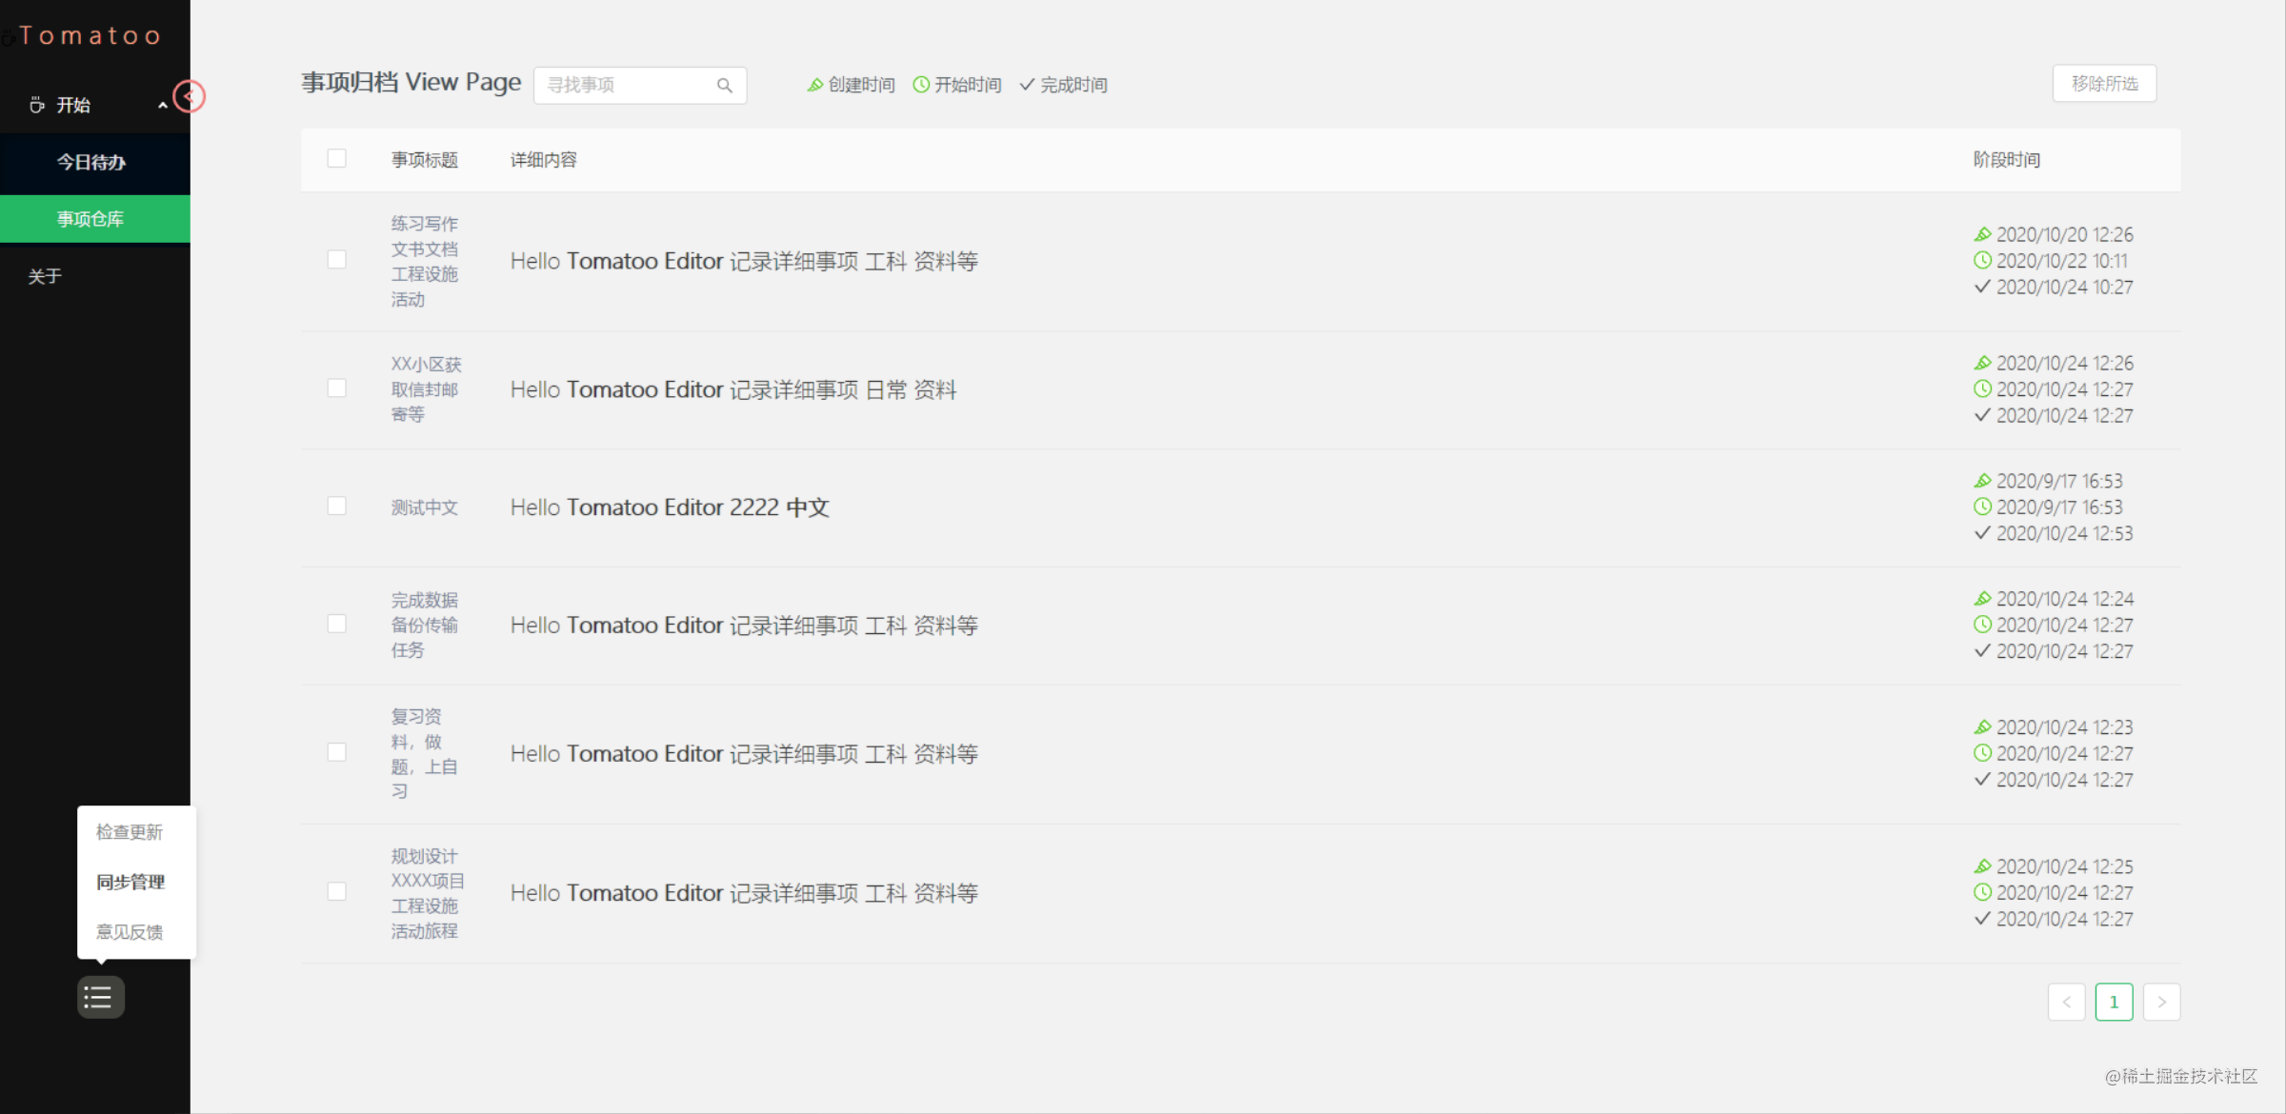Viewport: 2286px width, 1114px height.
Task: Click the search magnifier icon
Action: tap(724, 86)
